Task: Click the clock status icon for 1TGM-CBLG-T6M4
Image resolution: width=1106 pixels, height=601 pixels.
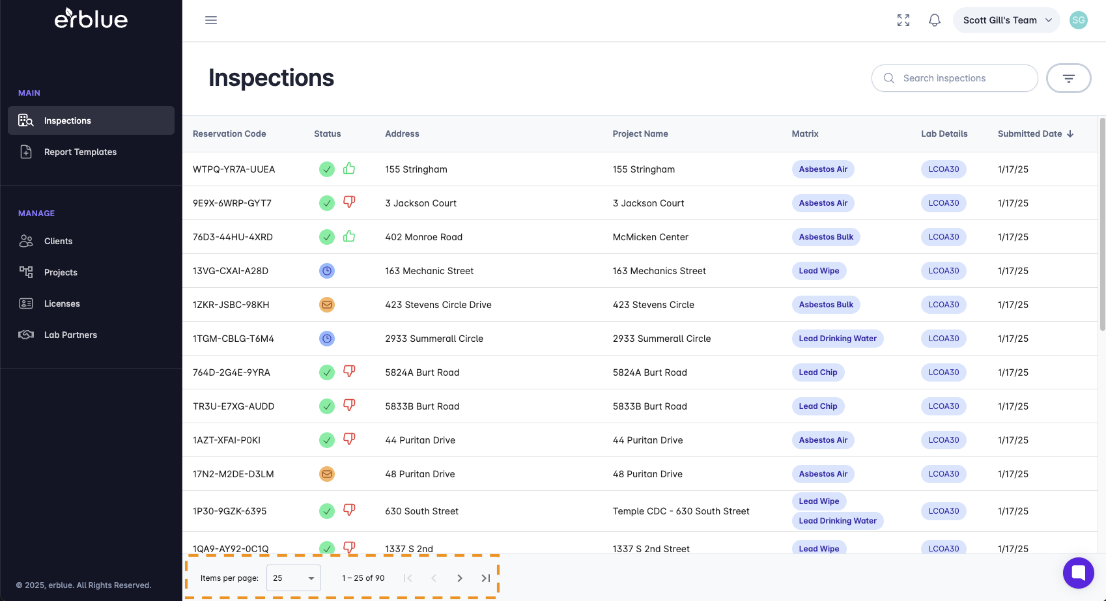Action: 327,339
